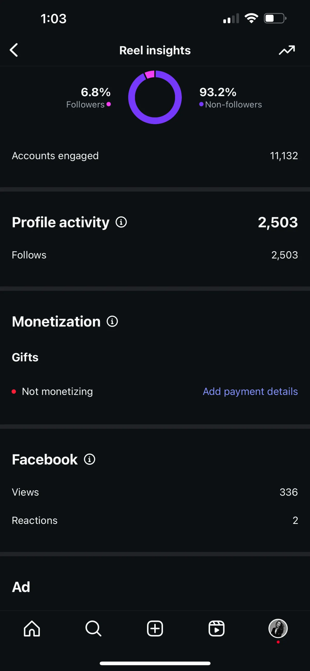Tap the Not monetizing status
310x671 pixels.
tap(57, 392)
